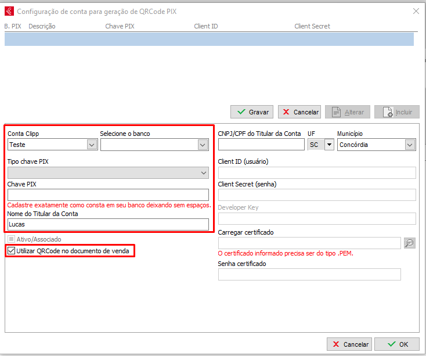Screen dimensions: 426x356
Task: Click the Clipp app logo in title bar
Action: pos(8,10)
